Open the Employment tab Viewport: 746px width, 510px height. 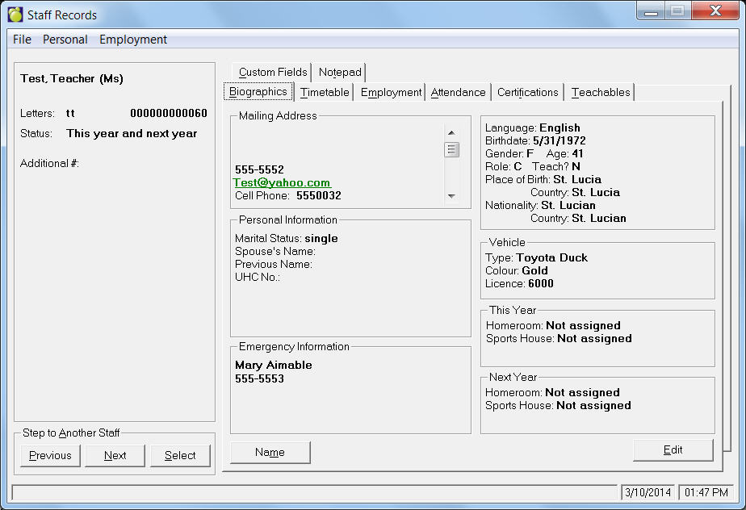pos(391,93)
